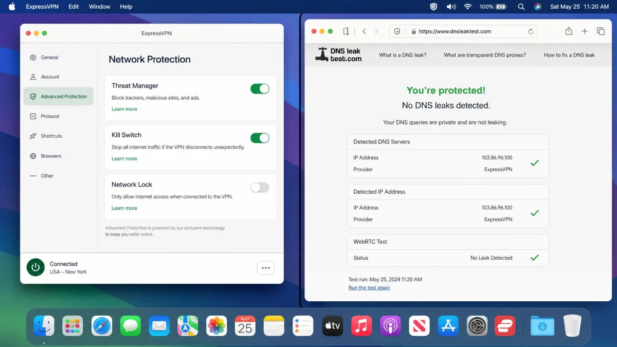617x347 pixels.
Task: Open Mail from the Dock
Action: (159, 325)
